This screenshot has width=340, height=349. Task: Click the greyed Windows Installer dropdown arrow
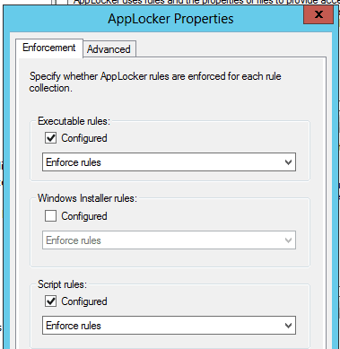288,240
